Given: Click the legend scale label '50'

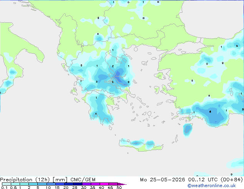Looking at the screenshot, I should [x=119, y=187].
